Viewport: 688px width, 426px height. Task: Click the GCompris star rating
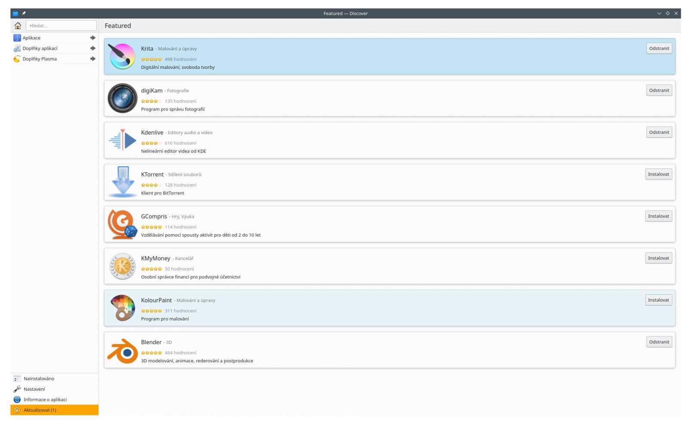pyautogui.click(x=151, y=227)
